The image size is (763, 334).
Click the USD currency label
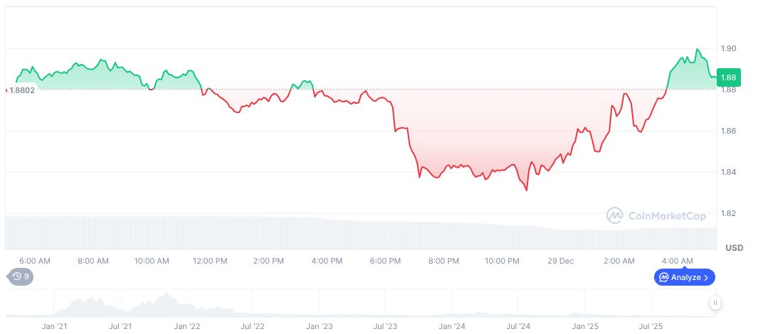(x=734, y=248)
